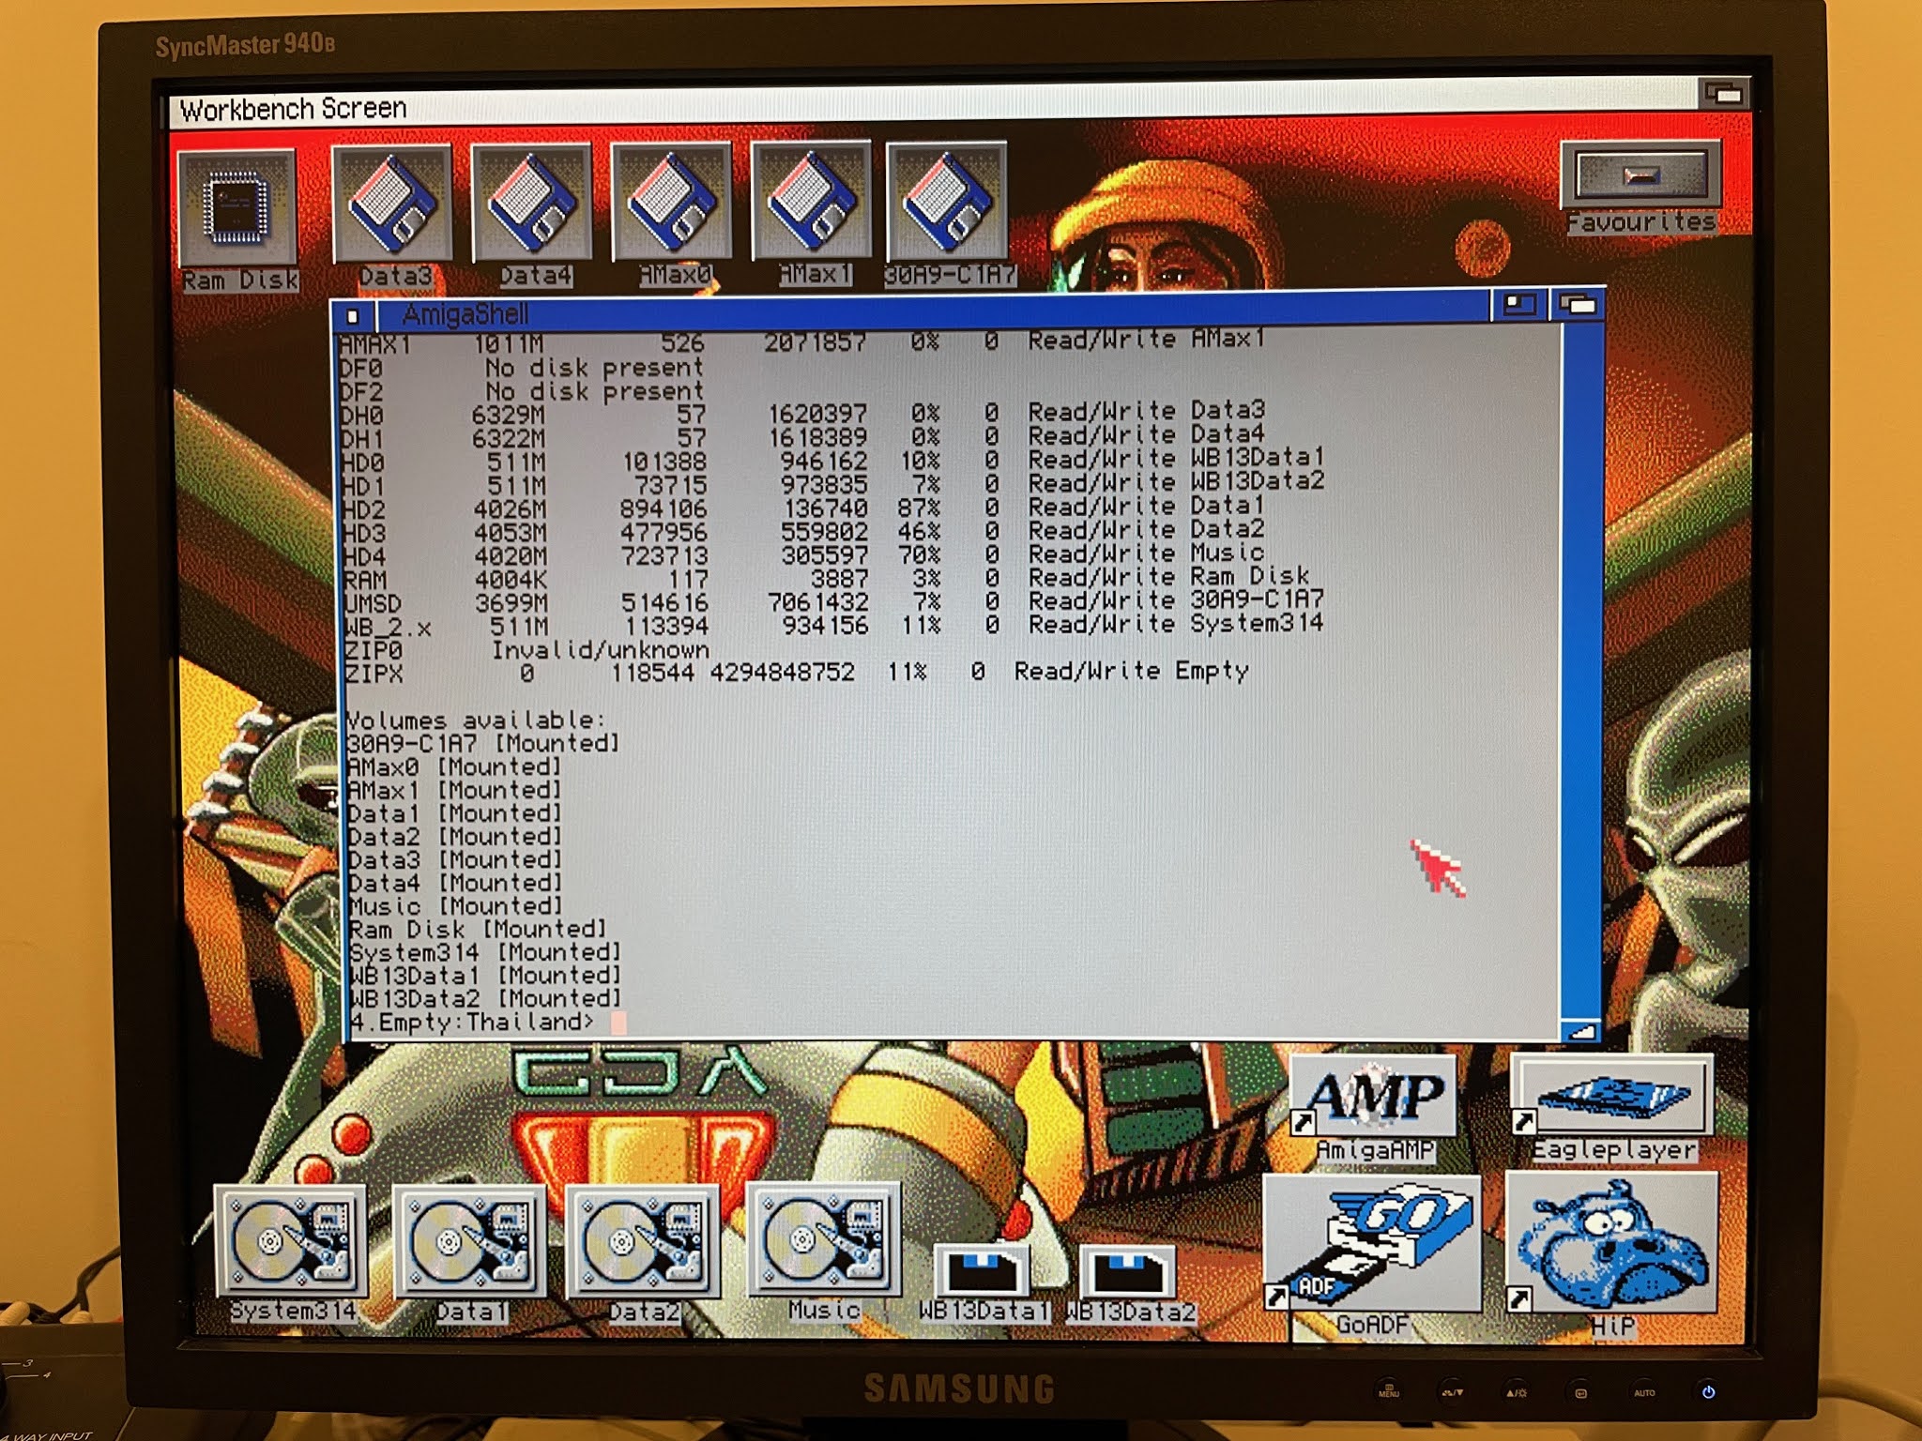1922x1441 pixels.
Task: Click the AmigaShell zoom gadget
Action: click(x=1518, y=305)
